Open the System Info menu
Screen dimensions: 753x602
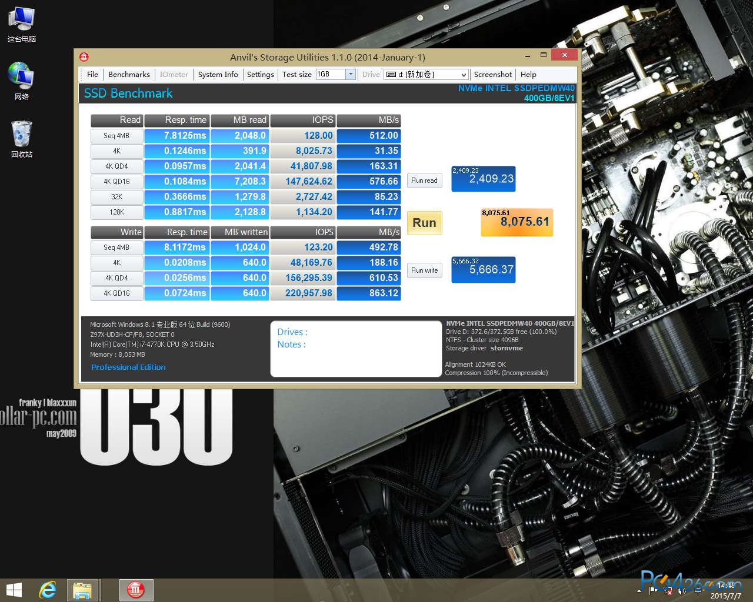pos(218,75)
